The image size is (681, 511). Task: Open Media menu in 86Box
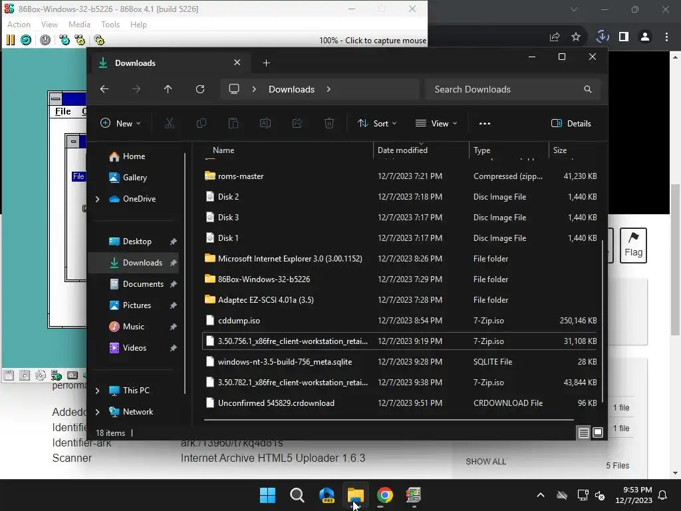point(79,25)
